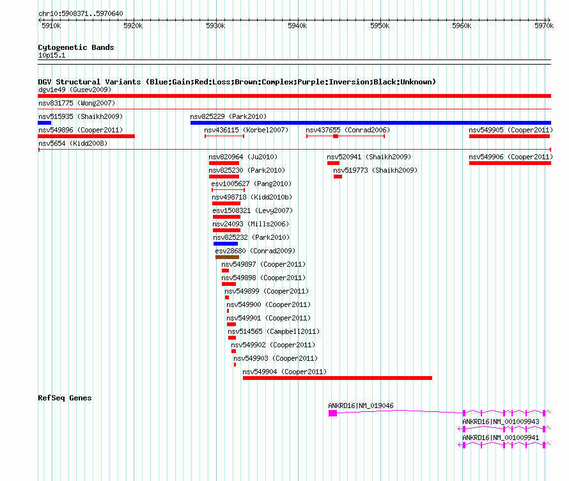
Task: Click nsv820964 (Ju2010) label
Action: pos(243,157)
